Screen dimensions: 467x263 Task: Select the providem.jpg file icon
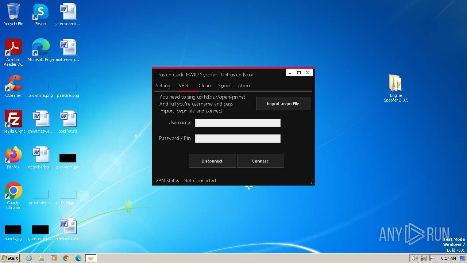click(x=68, y=161)
